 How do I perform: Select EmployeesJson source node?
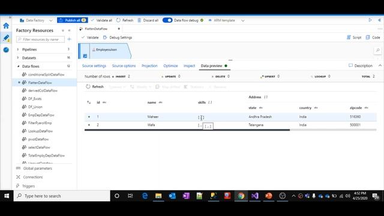click(x=106, y=50)
